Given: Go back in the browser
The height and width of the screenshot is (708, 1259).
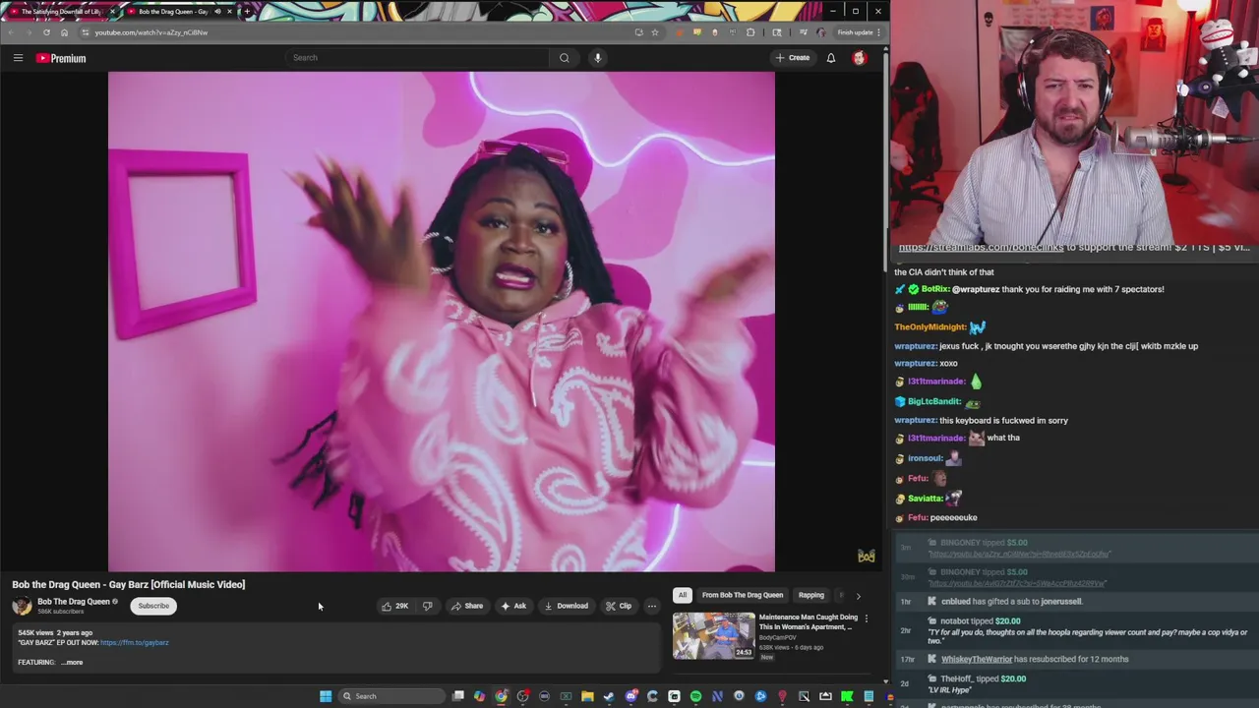Looking at the screenshot, I should point(11,32).
